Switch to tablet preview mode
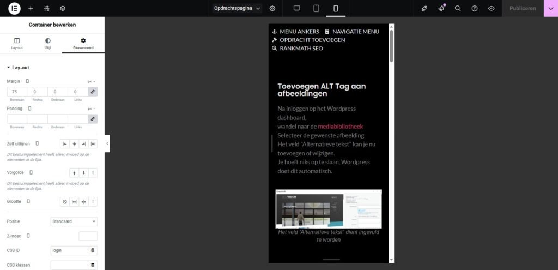558x270 pixels. [x=316, y=8]
